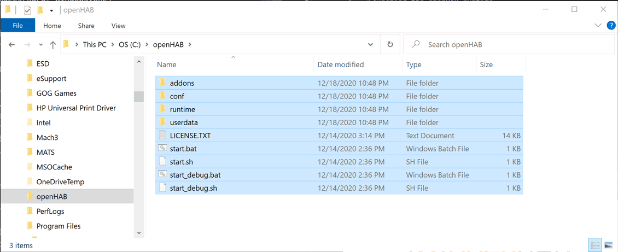
Task: Open the recent locations dropdown
Action: 41,45
